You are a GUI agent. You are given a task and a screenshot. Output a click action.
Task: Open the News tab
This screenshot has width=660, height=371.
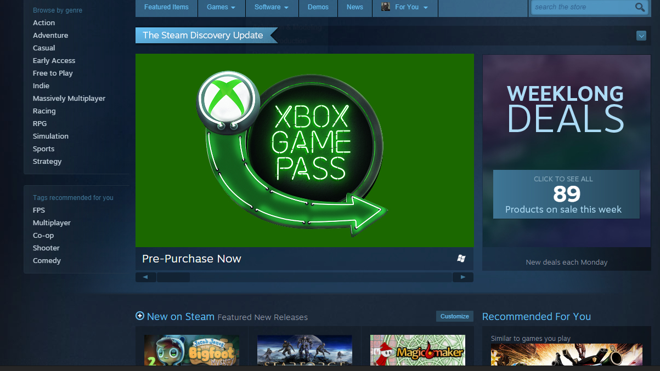click(x=355, y=7)
